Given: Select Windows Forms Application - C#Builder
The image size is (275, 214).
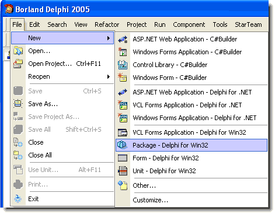Looking at the screenshot, I should pos(192,52).
